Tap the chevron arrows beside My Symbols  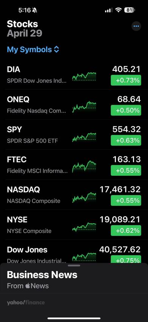click(x=56, y=50)
